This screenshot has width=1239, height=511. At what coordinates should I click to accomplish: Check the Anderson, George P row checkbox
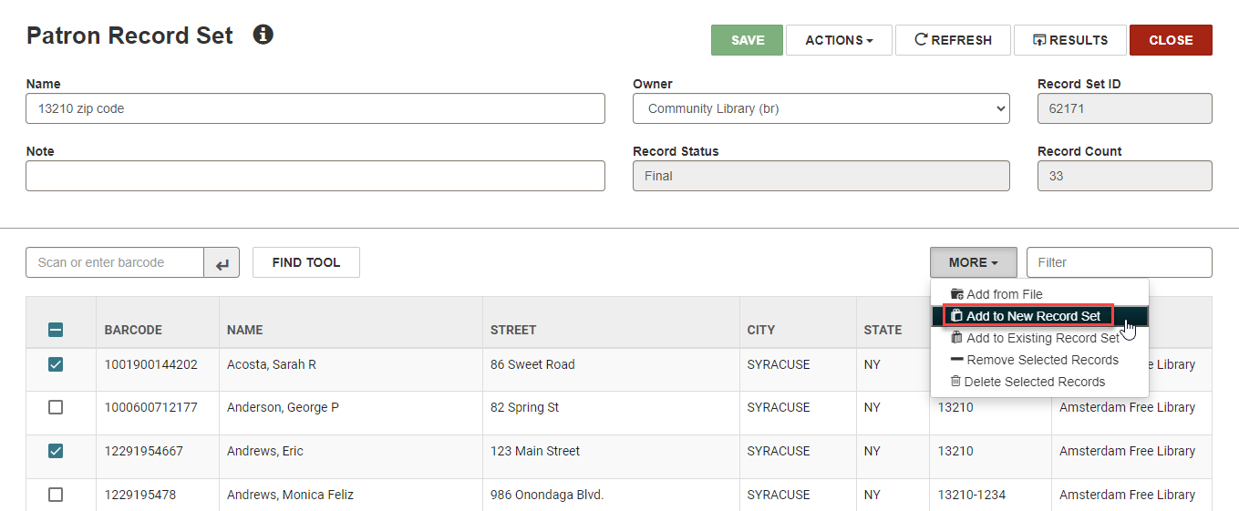click(56, 407)
